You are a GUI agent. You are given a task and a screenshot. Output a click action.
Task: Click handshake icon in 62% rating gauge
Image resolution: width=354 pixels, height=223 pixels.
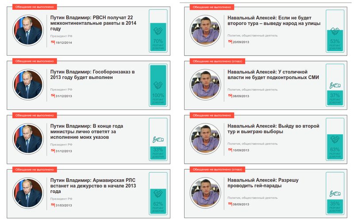tap(158, 194)
